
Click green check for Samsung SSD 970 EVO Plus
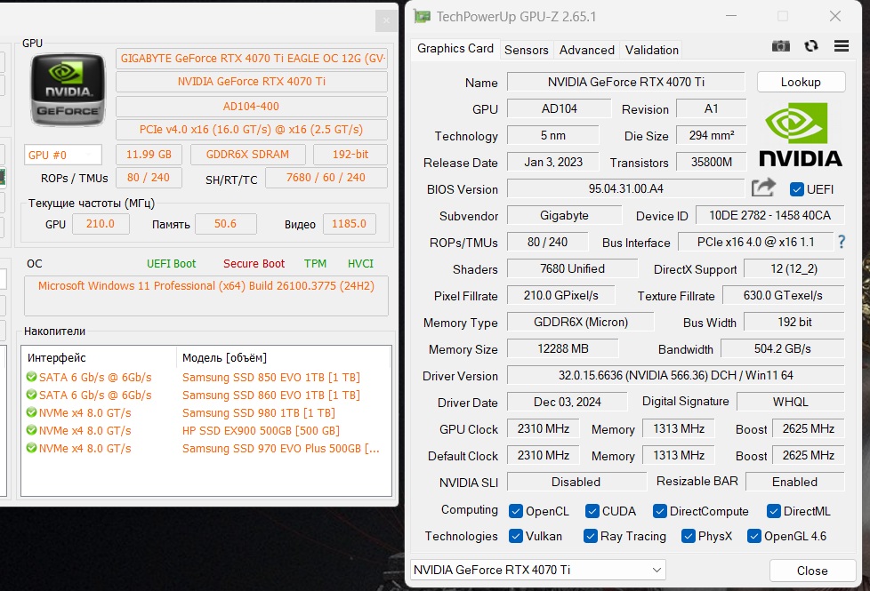(32, 448)
